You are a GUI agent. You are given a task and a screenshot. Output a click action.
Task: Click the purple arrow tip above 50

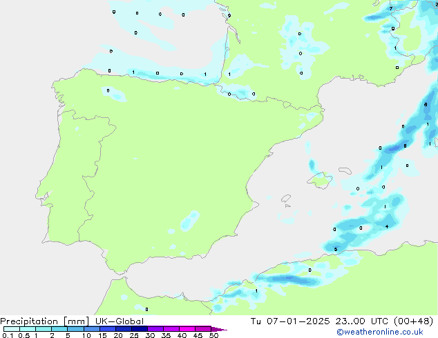point(219,329)
